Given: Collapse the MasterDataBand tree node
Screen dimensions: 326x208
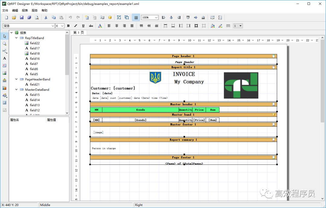Looking at the screenshot, I should coord(16,90).
